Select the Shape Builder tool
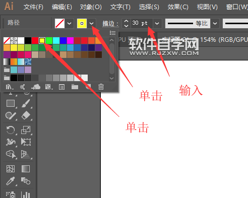Image resolution: width=248 pixels, height=198 pixels. click(x=11, y=154)
